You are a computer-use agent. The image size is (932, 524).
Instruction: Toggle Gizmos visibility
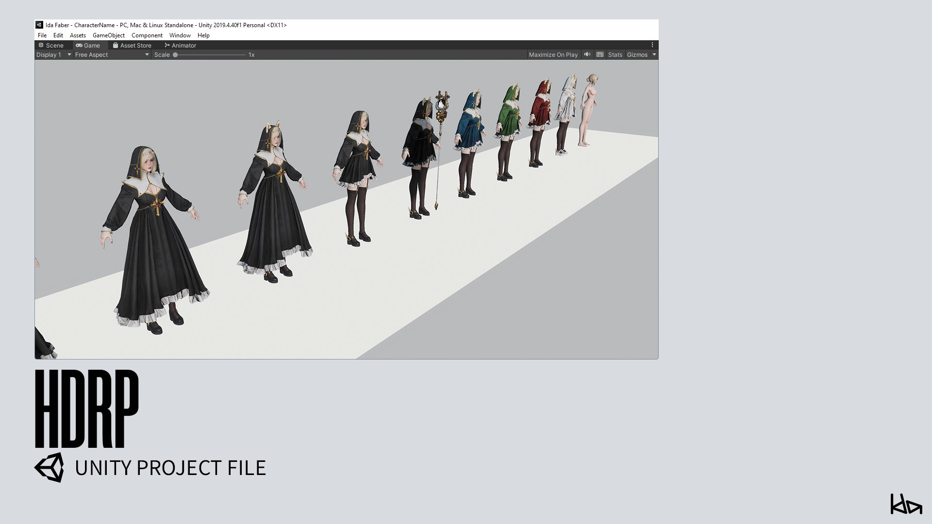[x=637, y=55]
